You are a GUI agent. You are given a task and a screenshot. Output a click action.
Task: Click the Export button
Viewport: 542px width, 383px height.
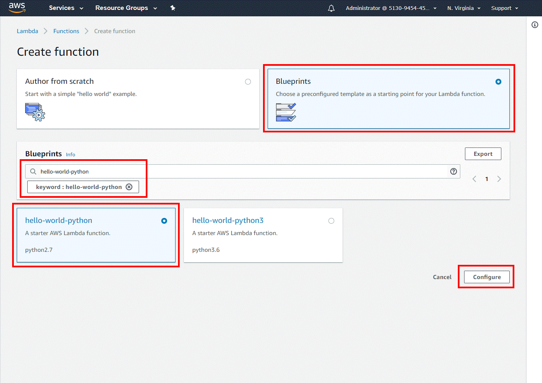483,154
